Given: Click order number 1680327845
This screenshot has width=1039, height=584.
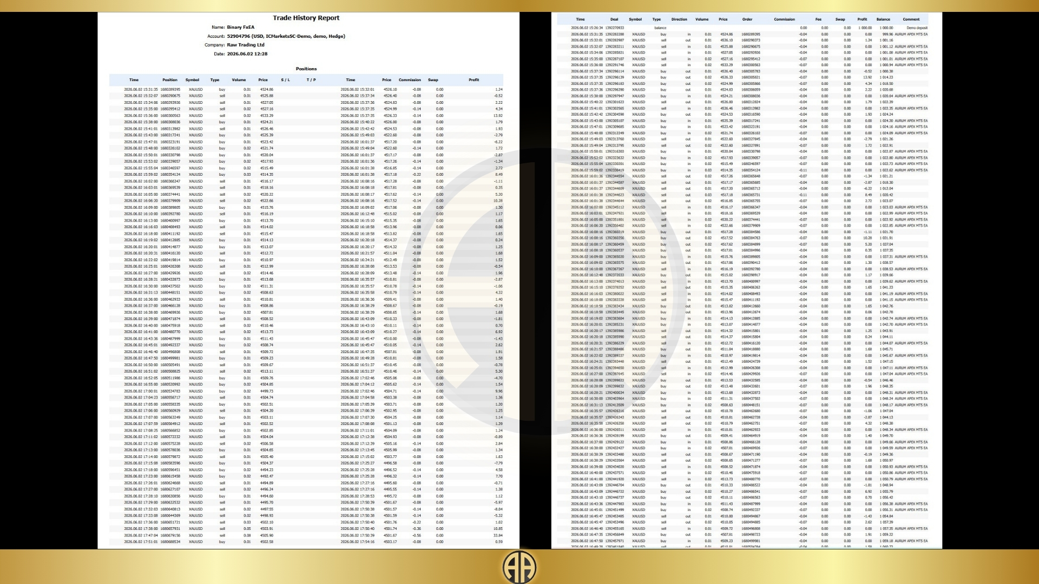Looking at the screenshot, I should [x=751, y=139].
